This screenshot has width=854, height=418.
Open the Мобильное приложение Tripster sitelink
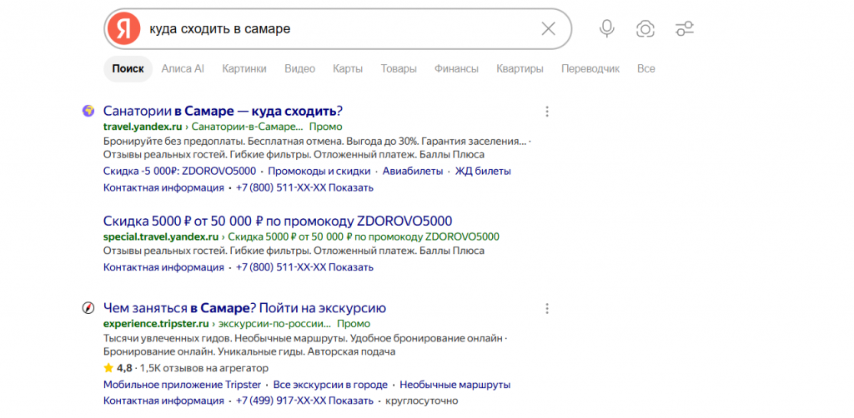click(x=183, y=385)
